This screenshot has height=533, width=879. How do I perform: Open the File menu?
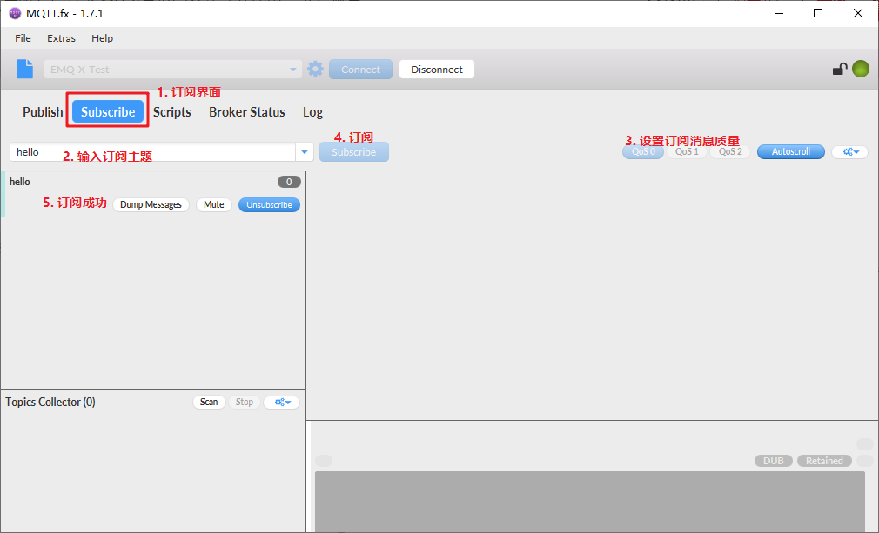pos(23,38)
